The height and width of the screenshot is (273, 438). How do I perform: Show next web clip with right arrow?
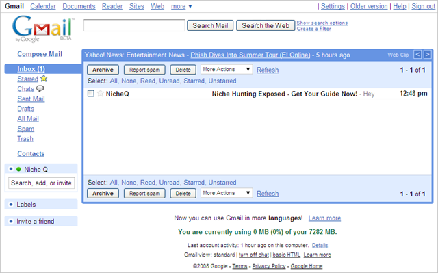click(427, 55)
